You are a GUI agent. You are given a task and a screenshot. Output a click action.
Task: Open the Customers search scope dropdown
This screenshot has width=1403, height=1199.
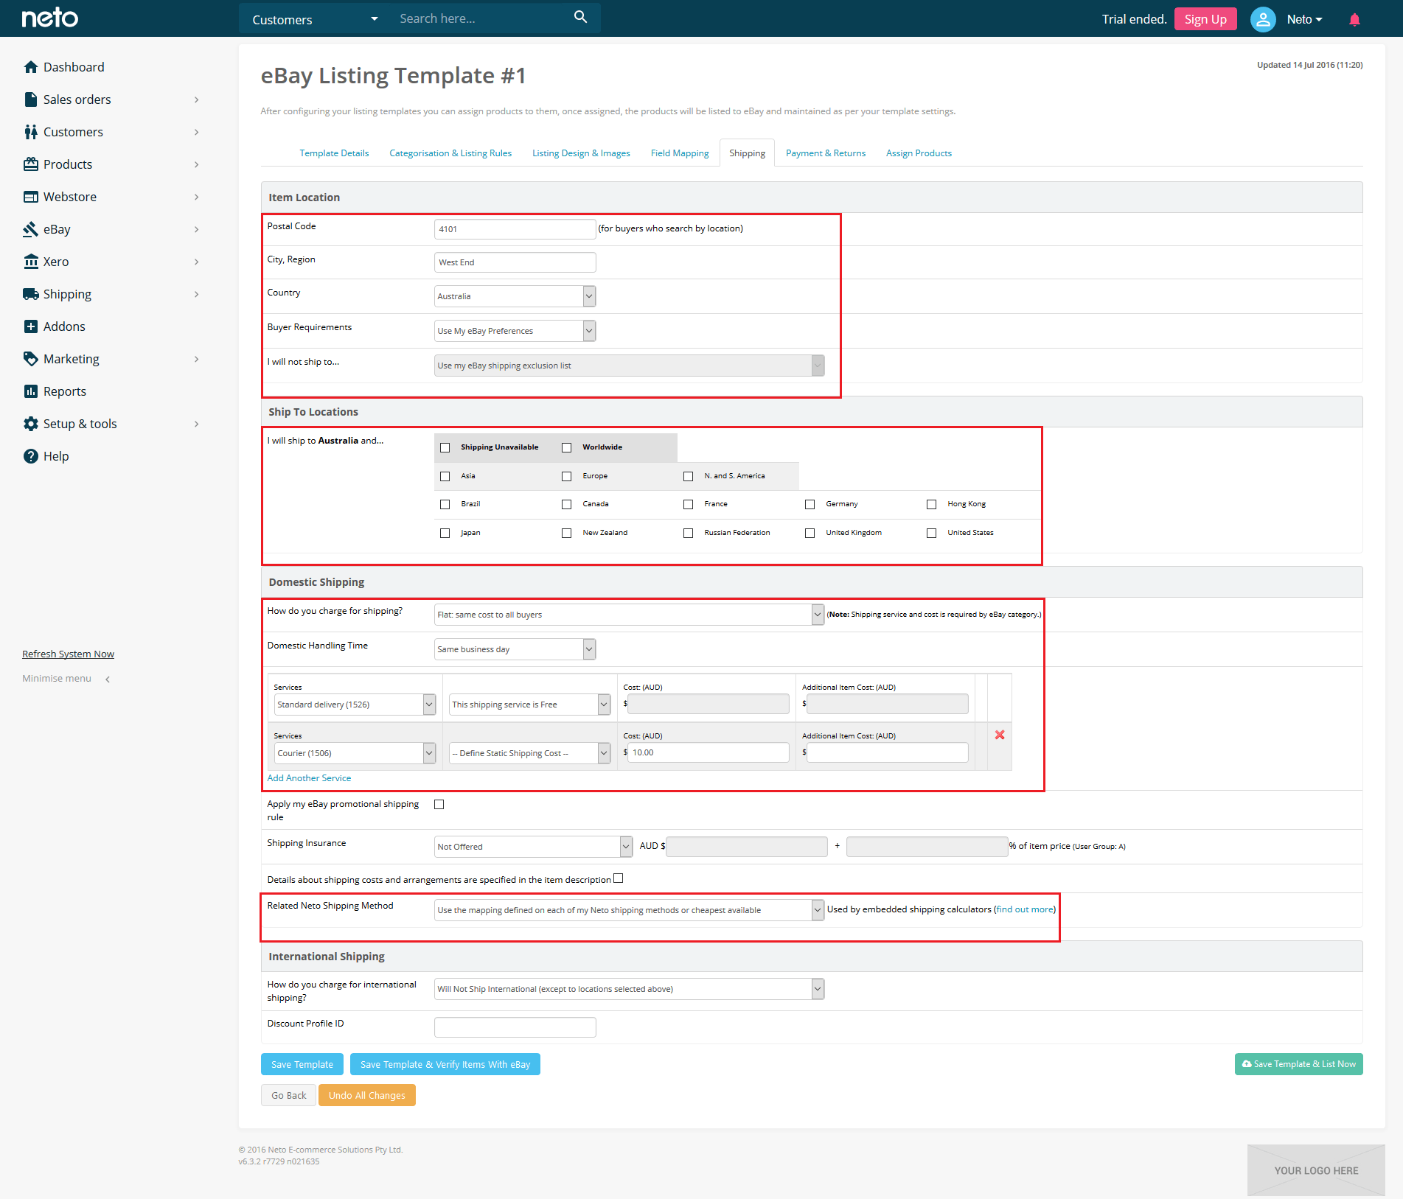pos(315,19)
